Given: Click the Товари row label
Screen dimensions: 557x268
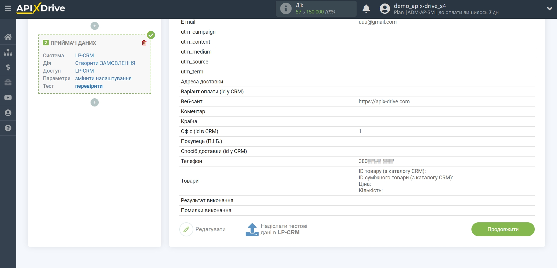Looking at the screenshot, I should pos(190,181).
